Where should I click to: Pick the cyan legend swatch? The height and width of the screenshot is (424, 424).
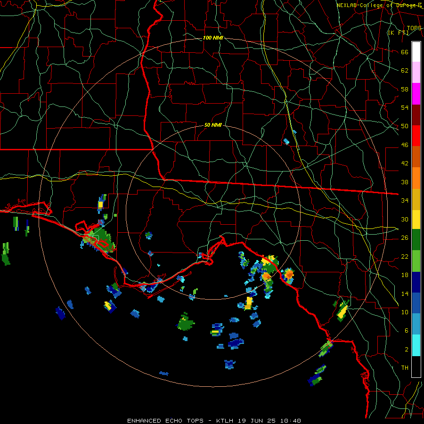(416, 345)
